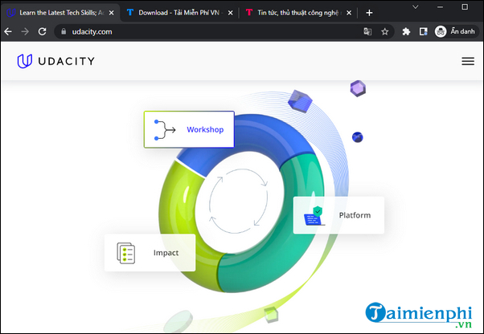484x334 pixels.
Task: Open a new browser tab
Action: 369,13
